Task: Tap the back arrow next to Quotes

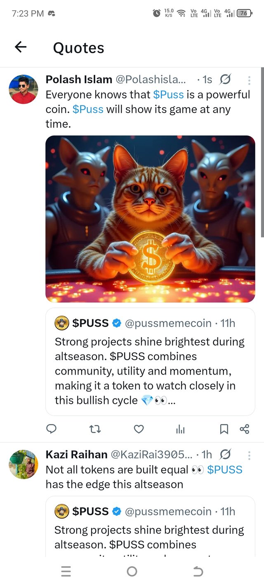Action: coord(21,47)
